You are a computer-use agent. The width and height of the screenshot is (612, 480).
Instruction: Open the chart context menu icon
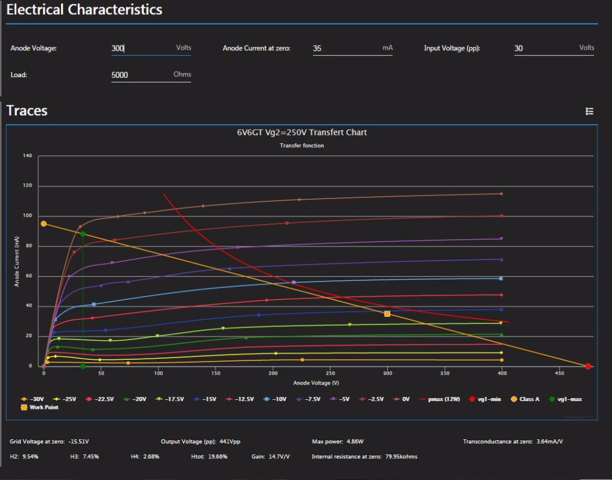pyautogui.click(x=589, y=111)
